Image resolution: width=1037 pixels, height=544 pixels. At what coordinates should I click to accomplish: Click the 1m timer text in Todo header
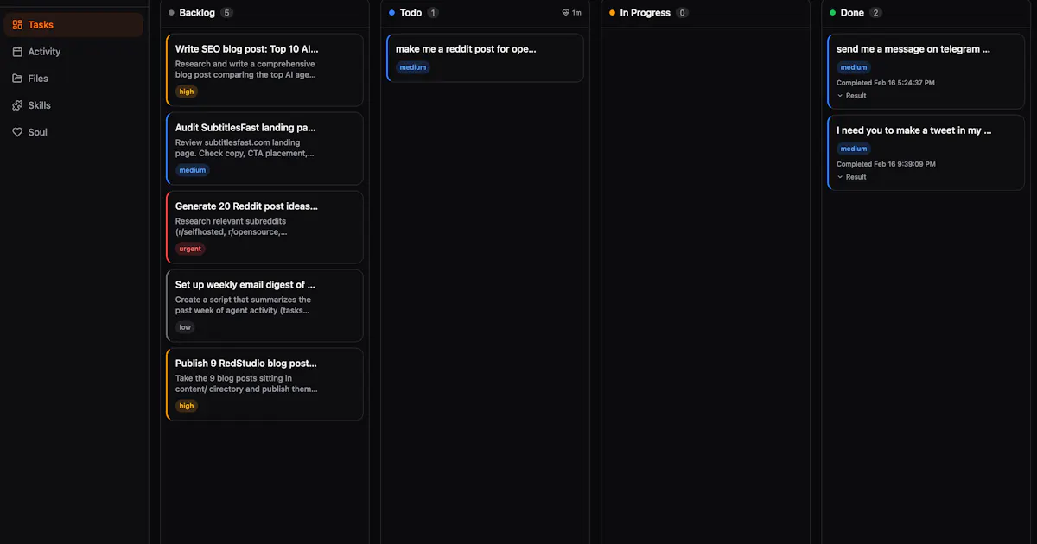[576, 13]
